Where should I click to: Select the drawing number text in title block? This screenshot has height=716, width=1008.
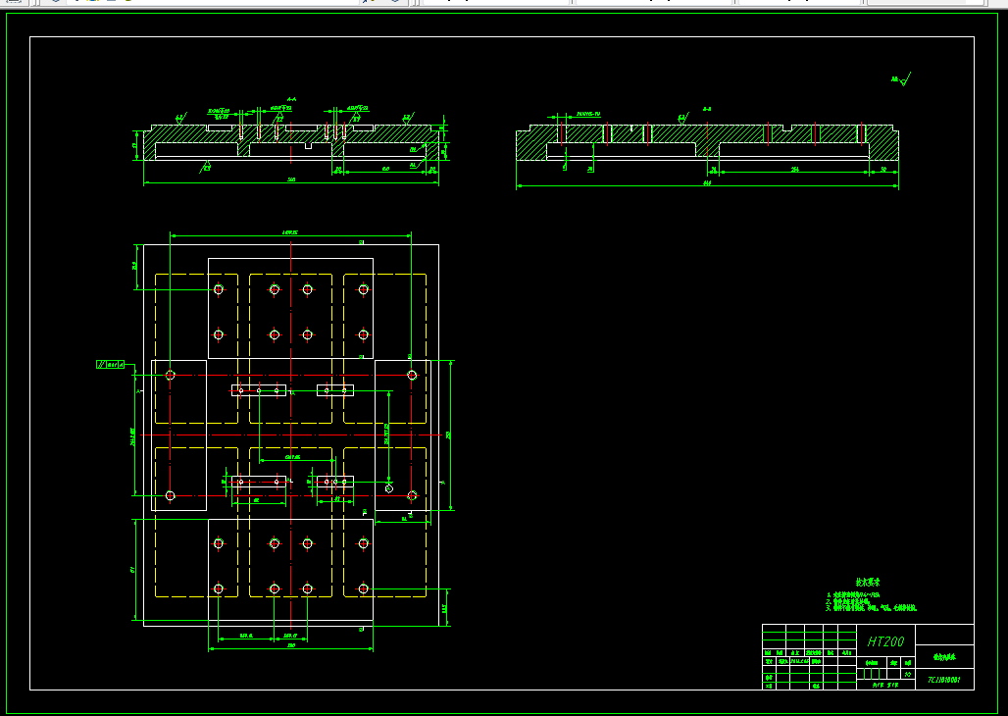[943, 680]
